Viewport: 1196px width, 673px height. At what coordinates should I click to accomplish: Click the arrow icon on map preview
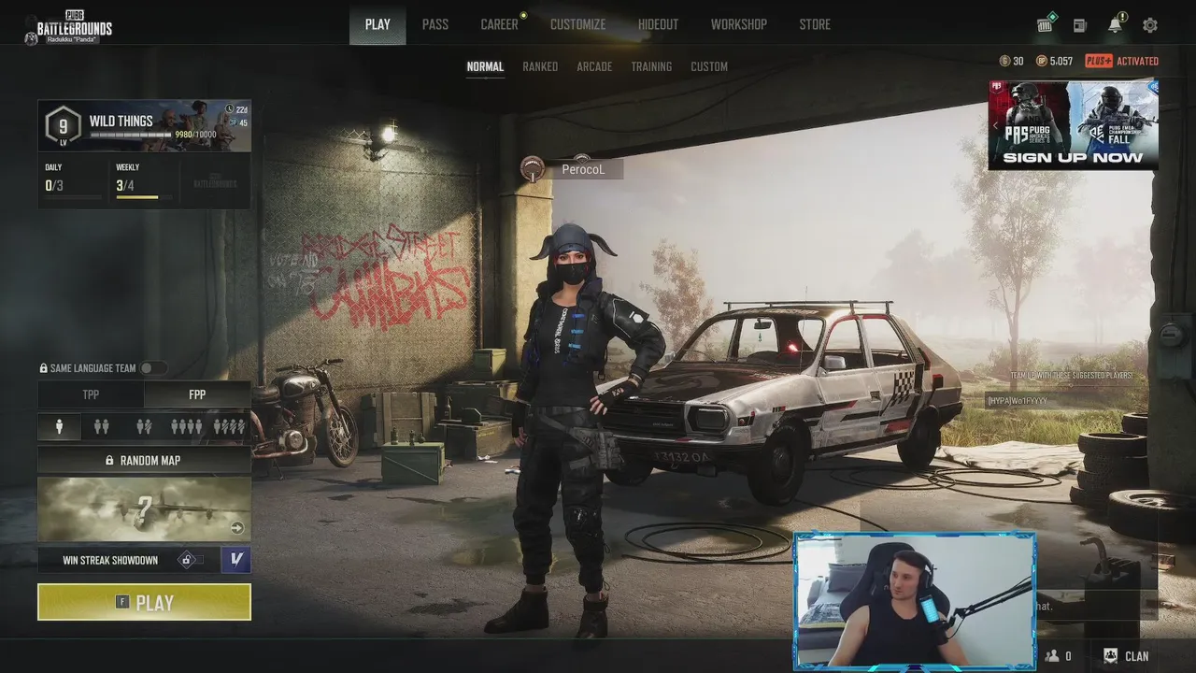coord(237,528)
